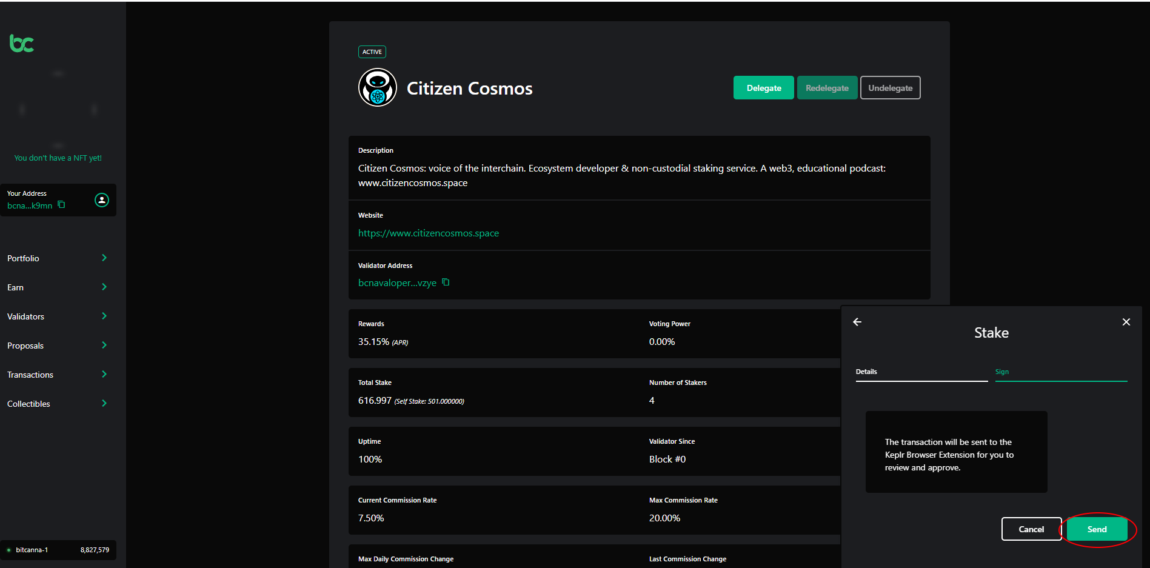Click the 616.997 total stake value
Screen dimensions: 1150x568
[x=375, y=401]
